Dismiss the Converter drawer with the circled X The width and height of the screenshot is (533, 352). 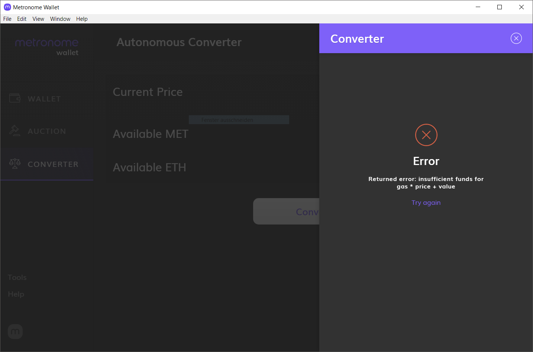pyautogui.click(x=516, y=38)
